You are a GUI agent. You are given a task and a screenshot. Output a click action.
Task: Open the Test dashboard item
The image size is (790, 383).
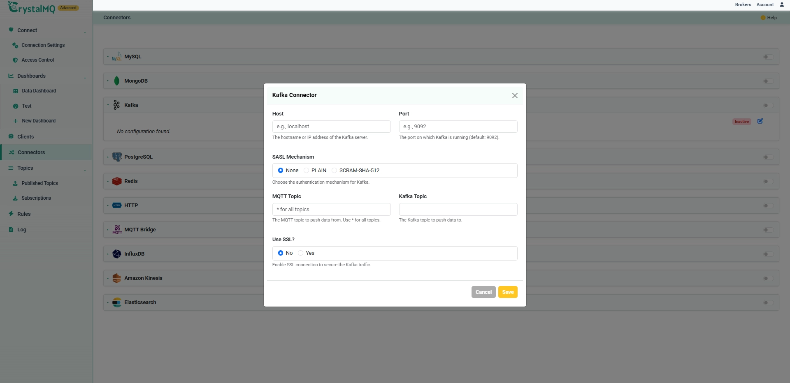click(x=26, y=106)
